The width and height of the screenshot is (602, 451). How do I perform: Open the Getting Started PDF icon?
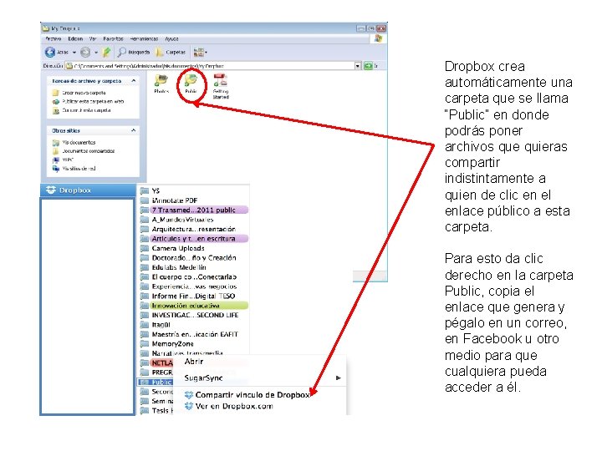click(x=221, y=80)
